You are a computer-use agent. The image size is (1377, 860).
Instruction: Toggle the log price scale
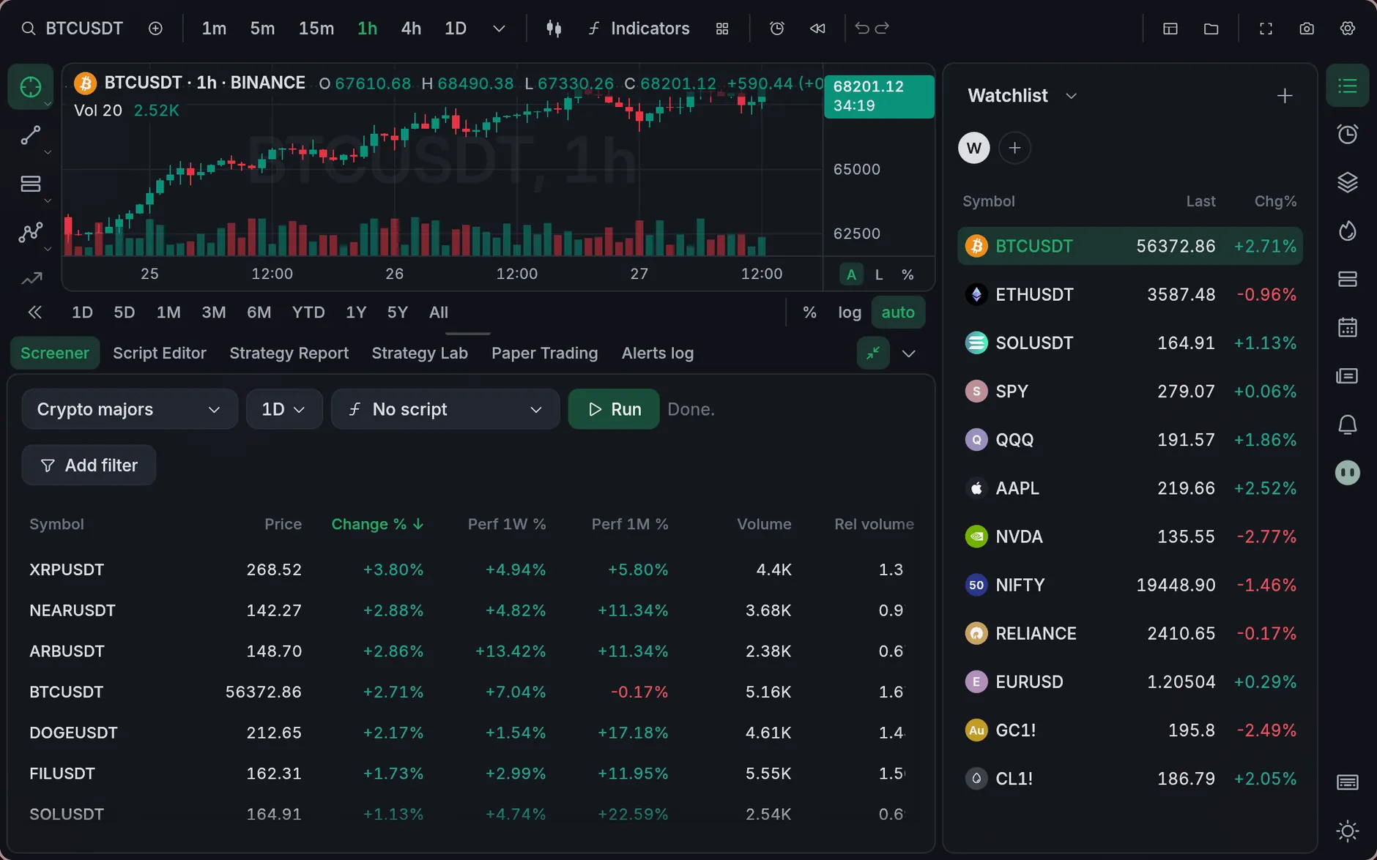click(850, 313)
